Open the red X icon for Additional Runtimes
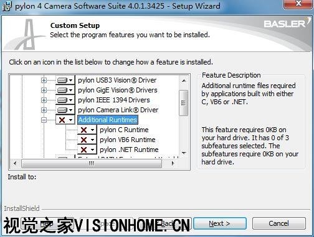The image size is (314, 237). (65, 120)
